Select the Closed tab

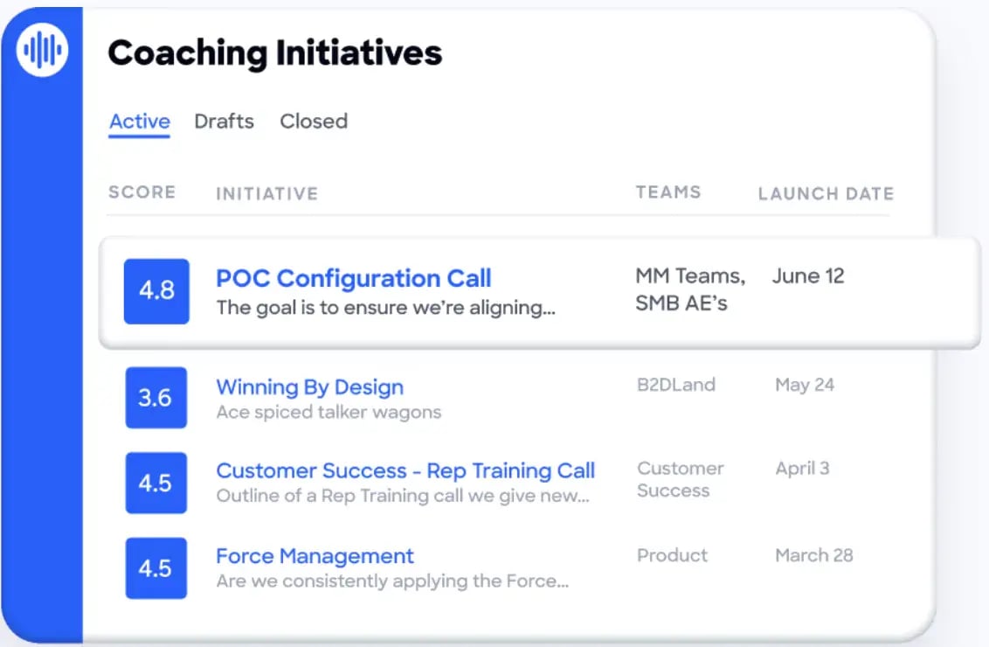coord(314,122)
